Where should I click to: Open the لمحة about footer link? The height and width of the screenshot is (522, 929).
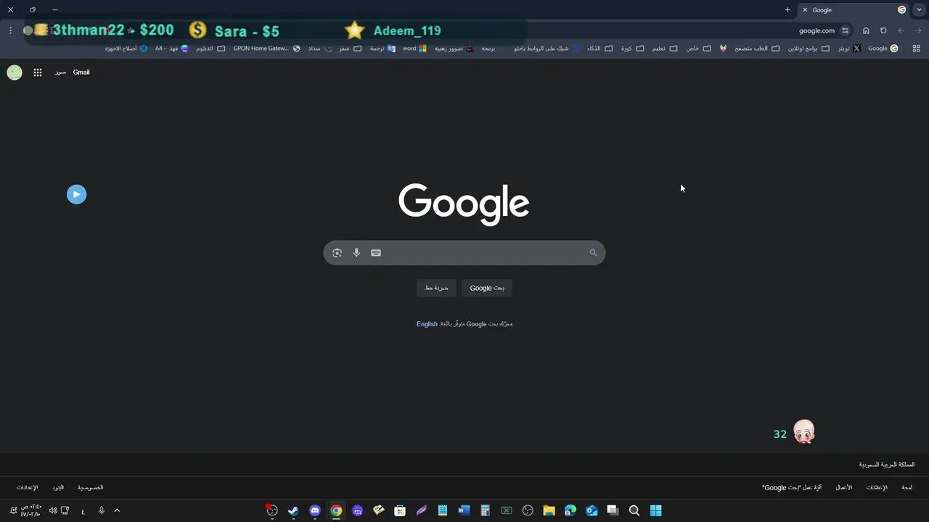907,488
